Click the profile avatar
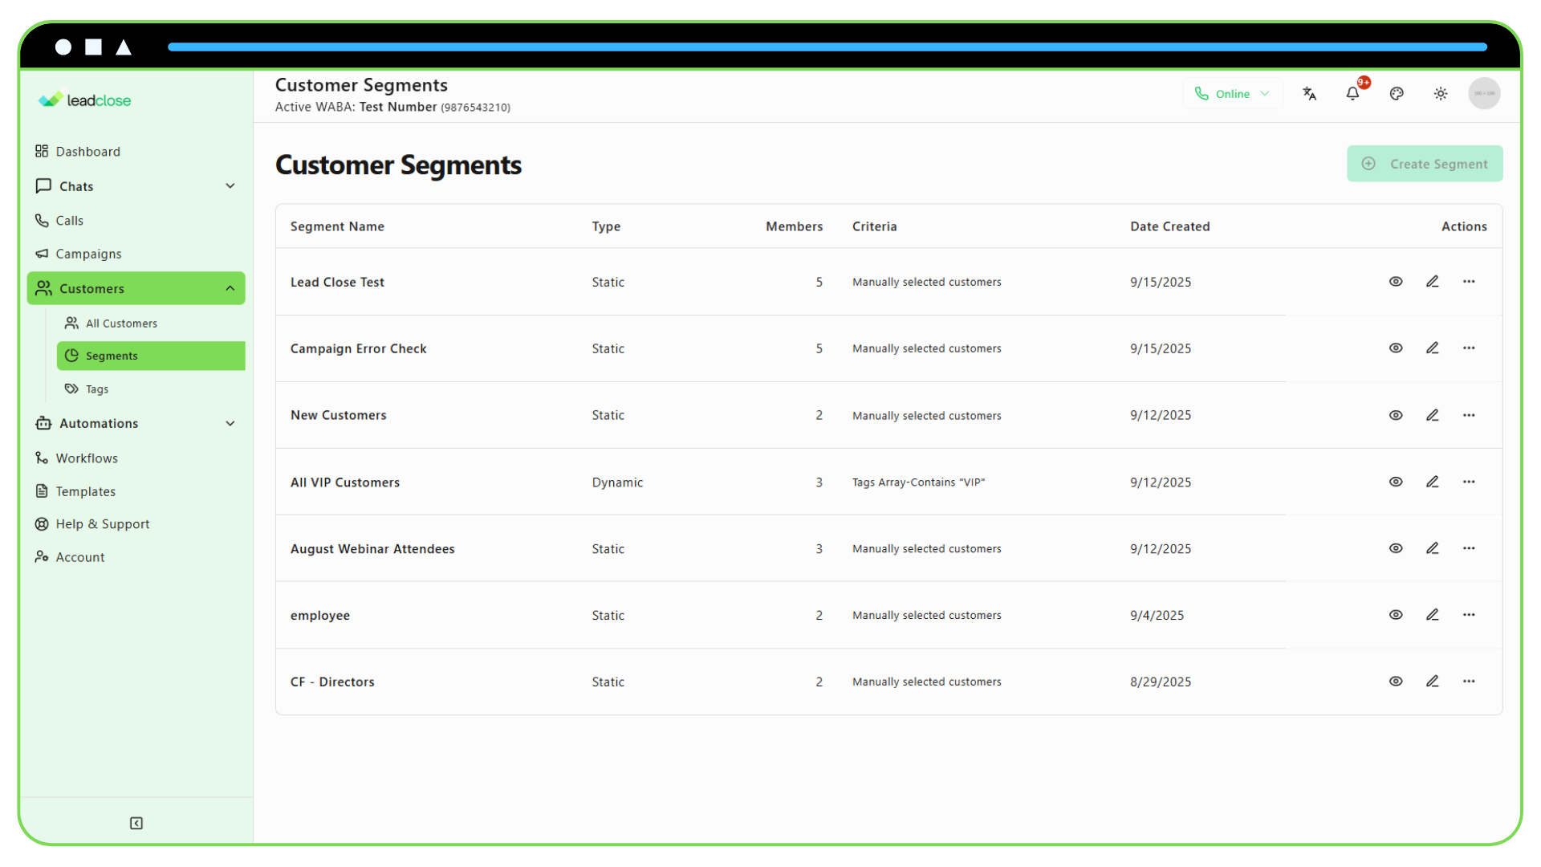This screenshot has width=1541, height=867. pyautogui.click(x=1484, y=93)
